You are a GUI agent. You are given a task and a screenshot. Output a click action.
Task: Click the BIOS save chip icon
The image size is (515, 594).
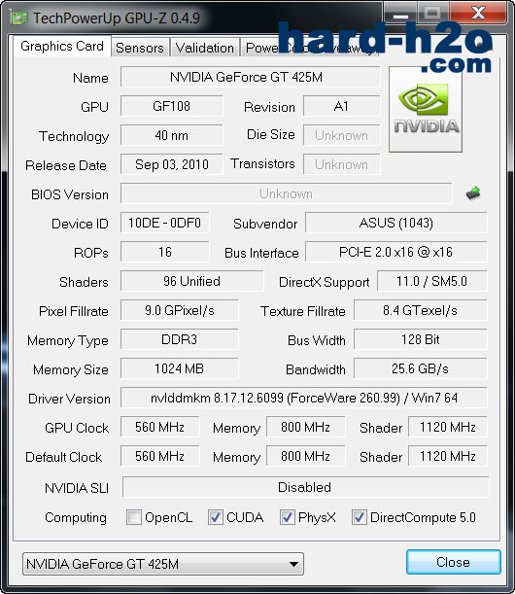[473, 193]
